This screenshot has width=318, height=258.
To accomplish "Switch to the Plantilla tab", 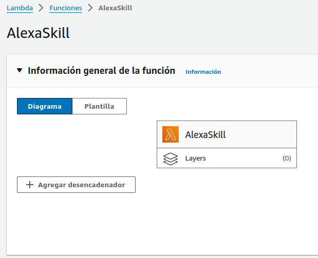I will pos(99,106).
